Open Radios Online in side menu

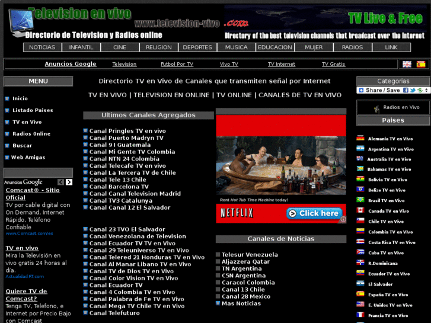pyautogui.click(x=31, y=134)
